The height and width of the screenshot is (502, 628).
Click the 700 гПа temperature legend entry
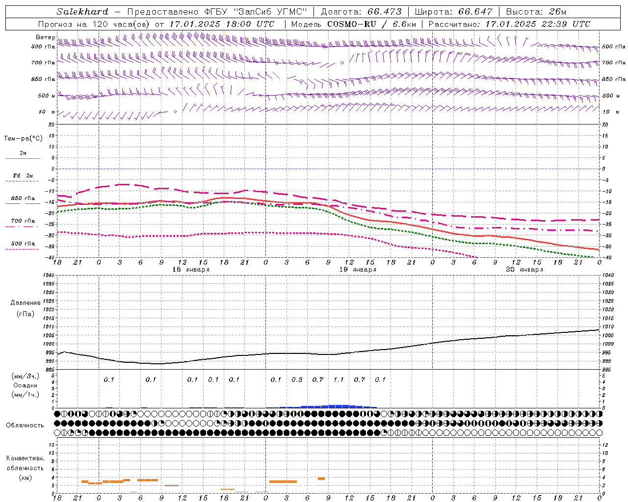pyautogui.click(x=23, y=223)
